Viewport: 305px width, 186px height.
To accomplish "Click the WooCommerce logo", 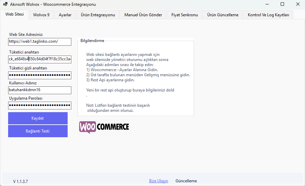I will [x=104, y=127].
